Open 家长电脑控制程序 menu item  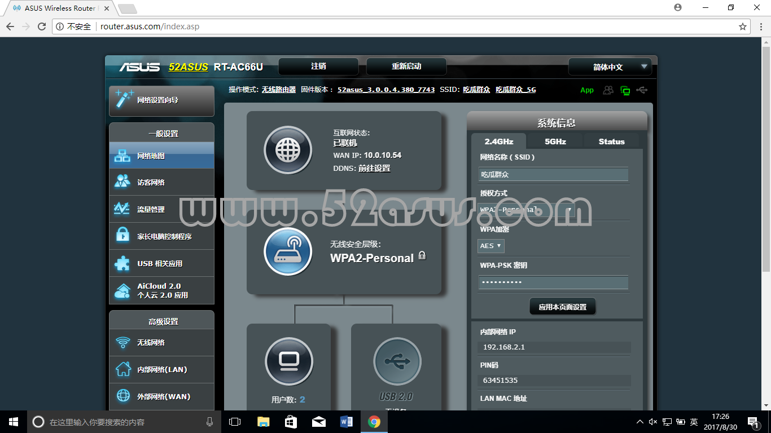(161, 236)
